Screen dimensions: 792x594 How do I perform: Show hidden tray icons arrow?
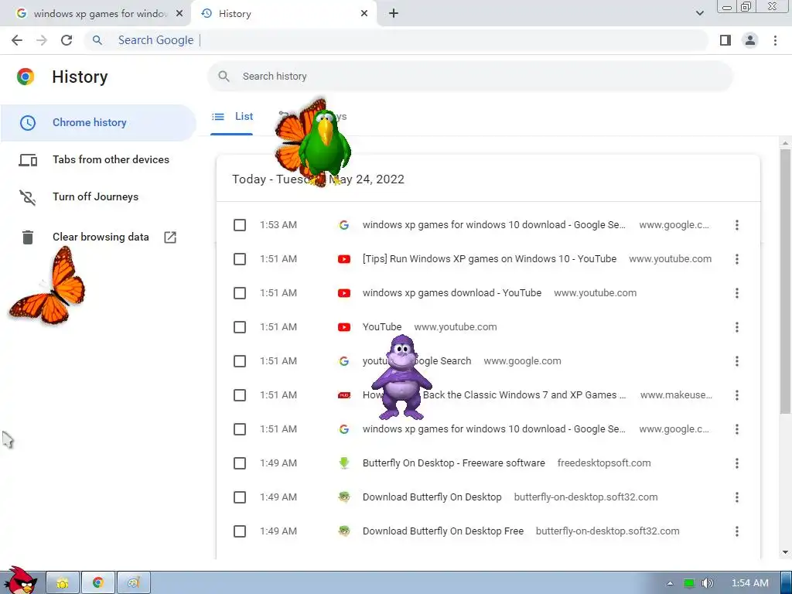click(x=670, y=583)
